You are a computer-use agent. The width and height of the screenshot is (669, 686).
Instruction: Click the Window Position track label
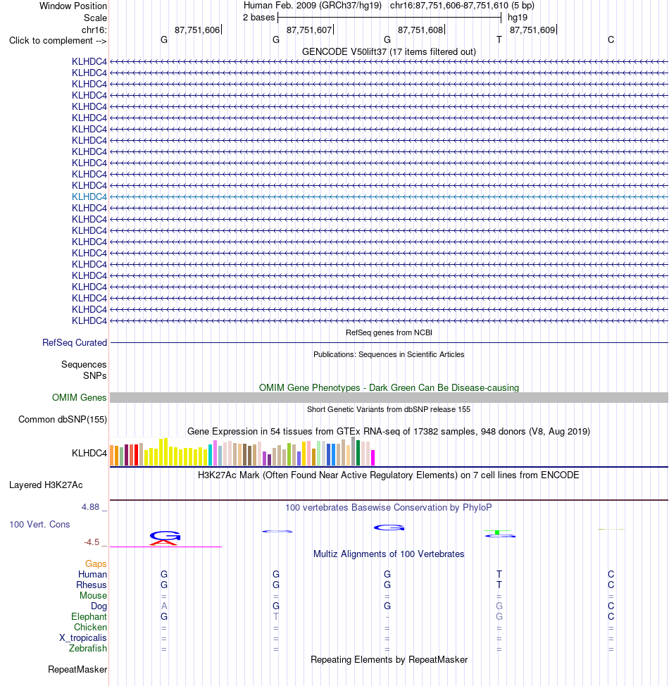pos(73,6)
